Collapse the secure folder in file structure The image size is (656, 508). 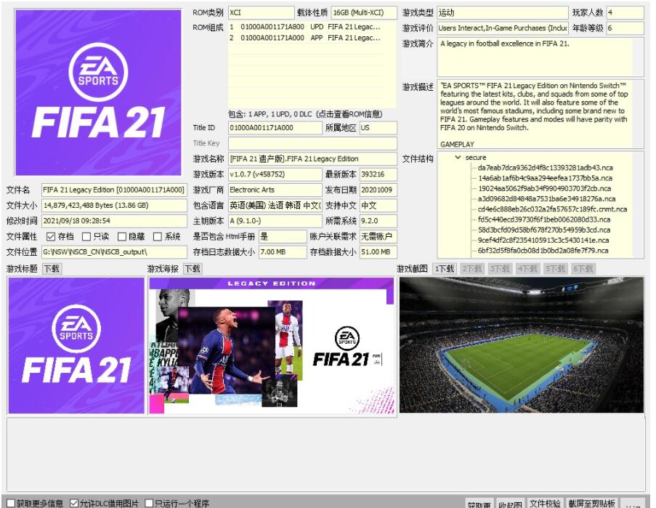(x=458, y=157)
